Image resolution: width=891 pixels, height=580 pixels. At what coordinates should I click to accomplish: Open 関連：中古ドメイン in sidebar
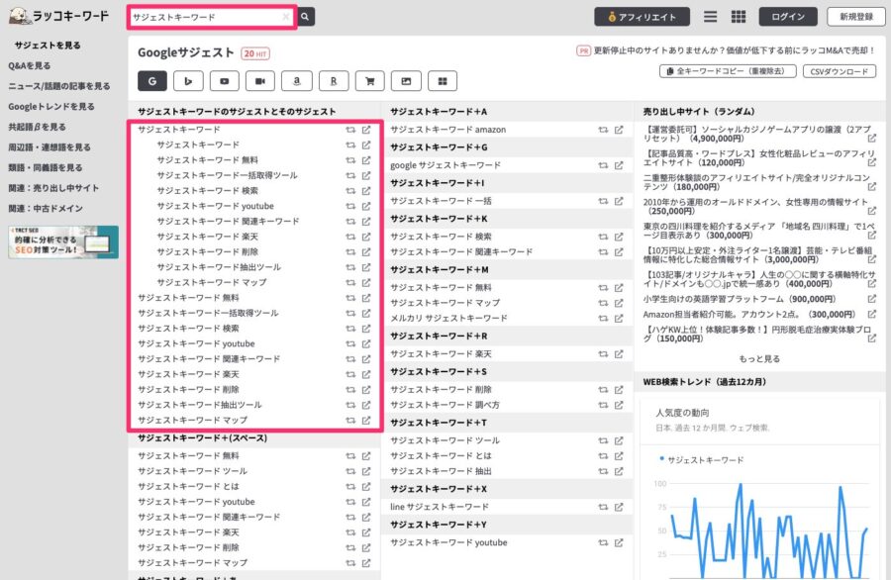(x=46, y=209)
